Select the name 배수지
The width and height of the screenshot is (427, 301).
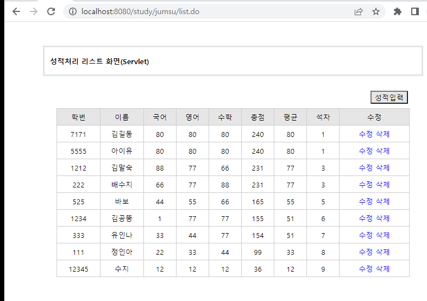[x=122, y=185]
